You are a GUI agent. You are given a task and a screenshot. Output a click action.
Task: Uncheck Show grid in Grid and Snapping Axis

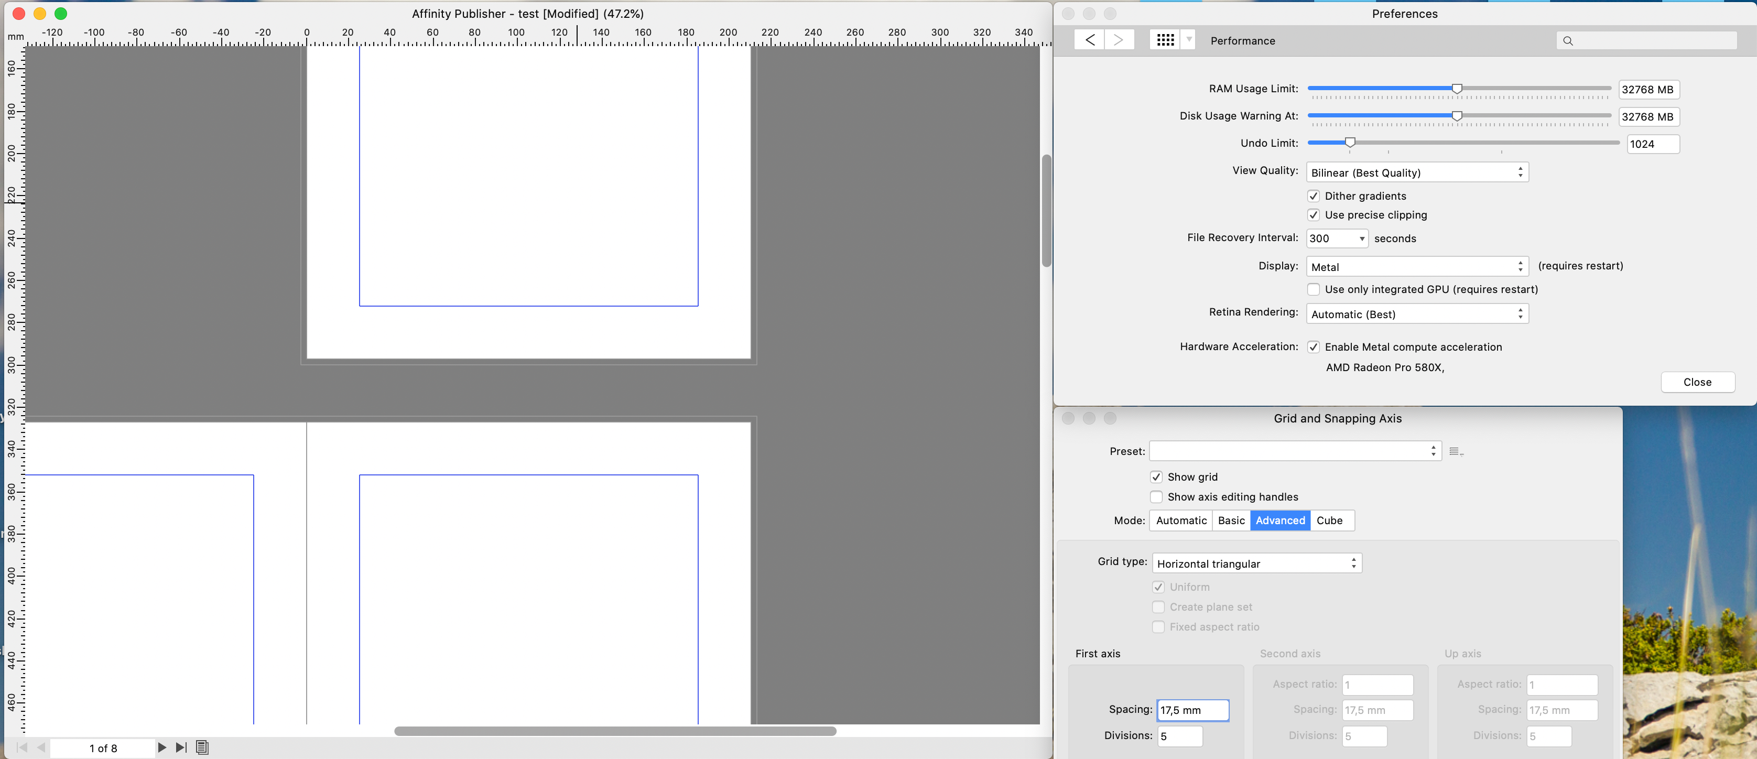click(1156, 476)
